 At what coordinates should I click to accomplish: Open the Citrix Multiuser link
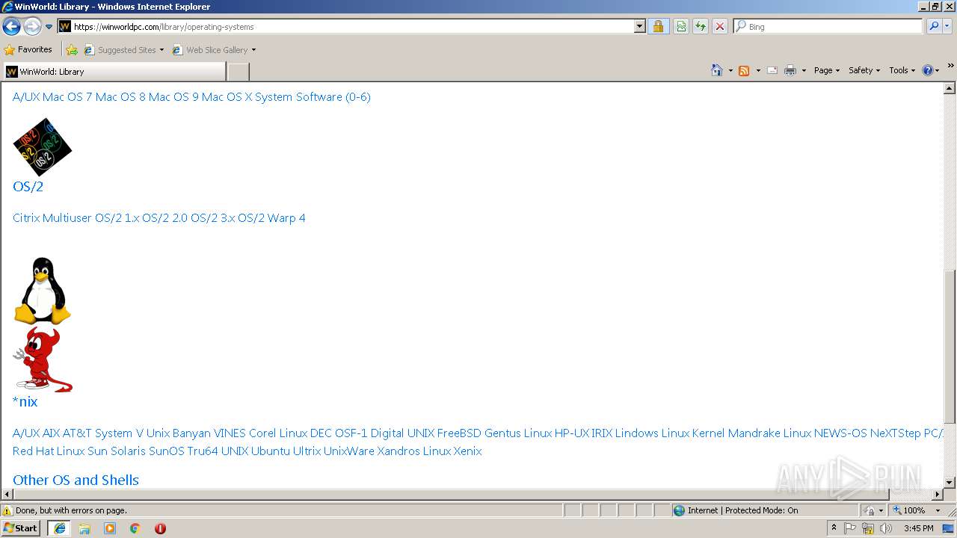(52, 218)
